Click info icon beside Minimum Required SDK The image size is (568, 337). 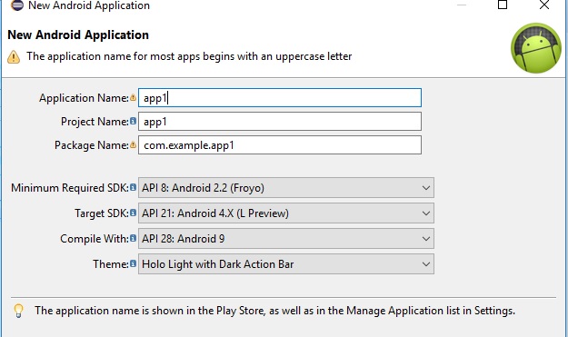tap(133, 187)
